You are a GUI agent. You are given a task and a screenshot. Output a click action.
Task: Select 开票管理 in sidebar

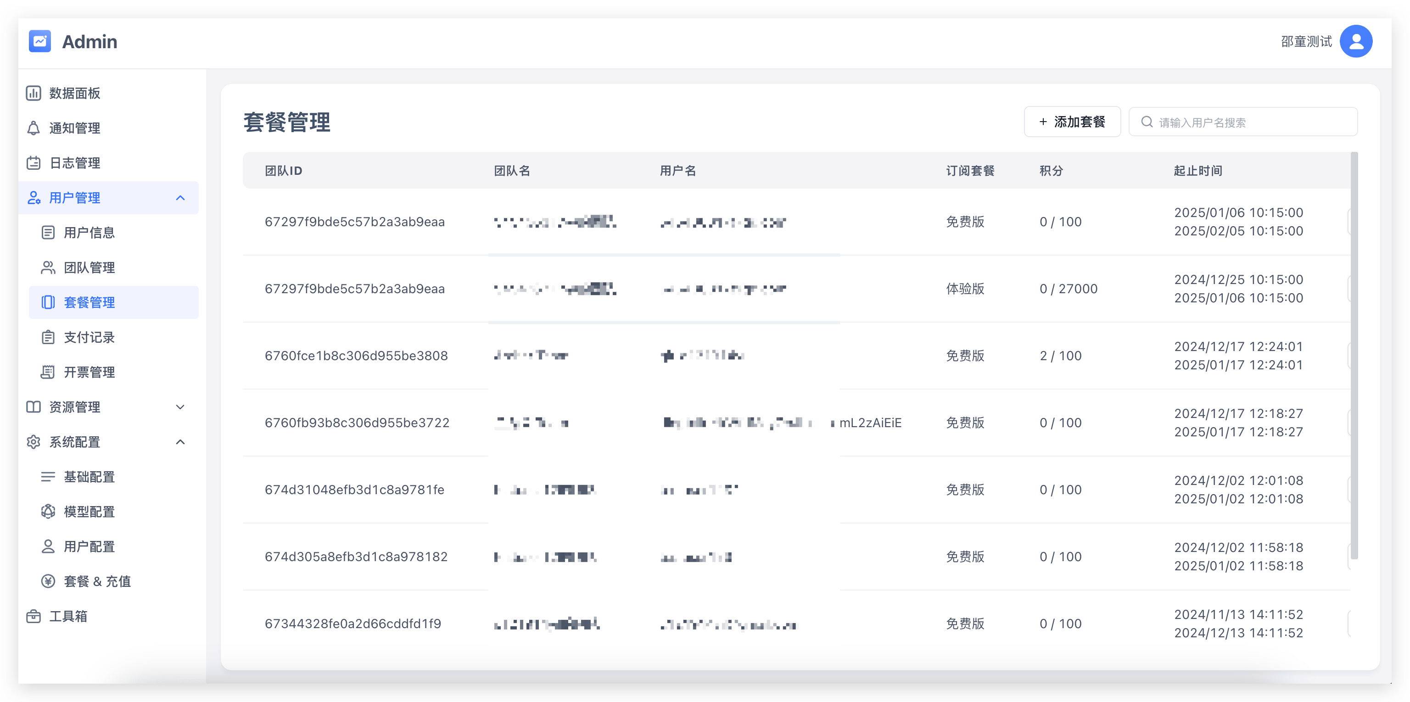pos(89,373)
